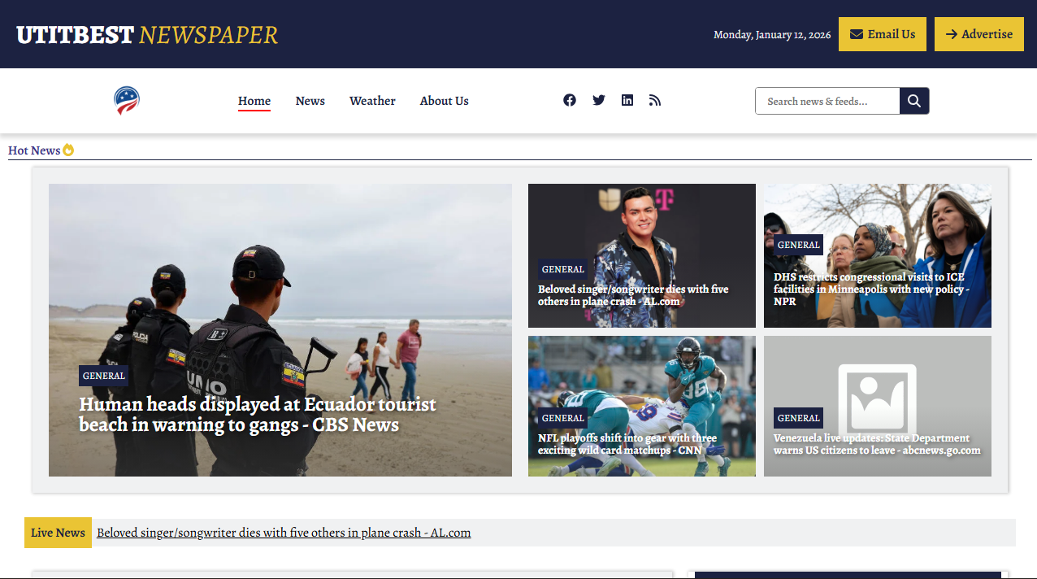1037x579 pixels.
Task: Open the About Us menu item
Action: coord(445,101)
